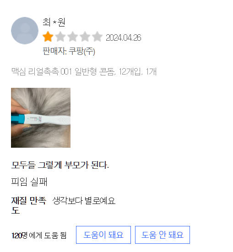Click the seller text 판매자: 쿠팡(주)
The image size is (233, 252).
(69, 51)
